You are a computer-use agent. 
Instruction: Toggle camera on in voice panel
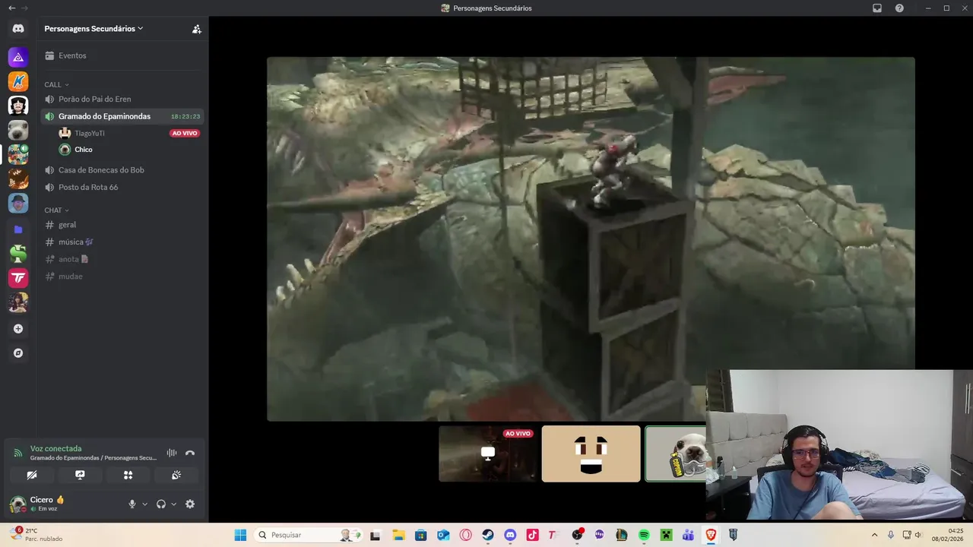pos(32,475)
